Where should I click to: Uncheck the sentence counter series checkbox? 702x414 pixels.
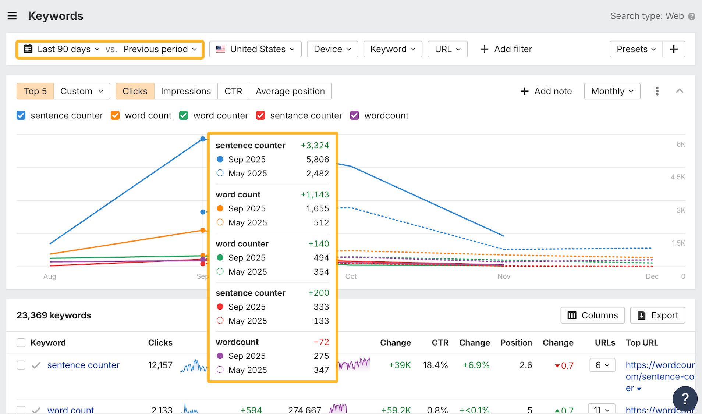coord(21,115)
